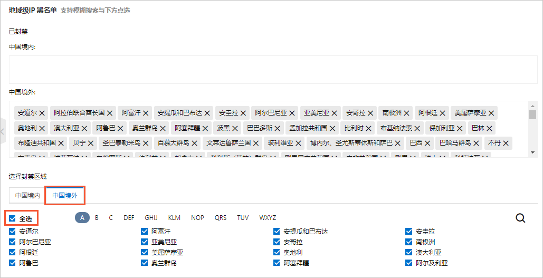The image size is (543, 278).
Task: Toggle the 安圭拉 checkbox
Action: 408,231
